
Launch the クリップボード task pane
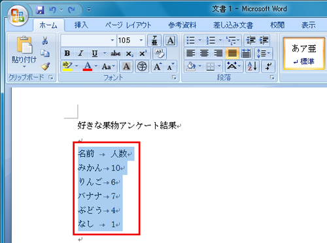coord(51,77)
